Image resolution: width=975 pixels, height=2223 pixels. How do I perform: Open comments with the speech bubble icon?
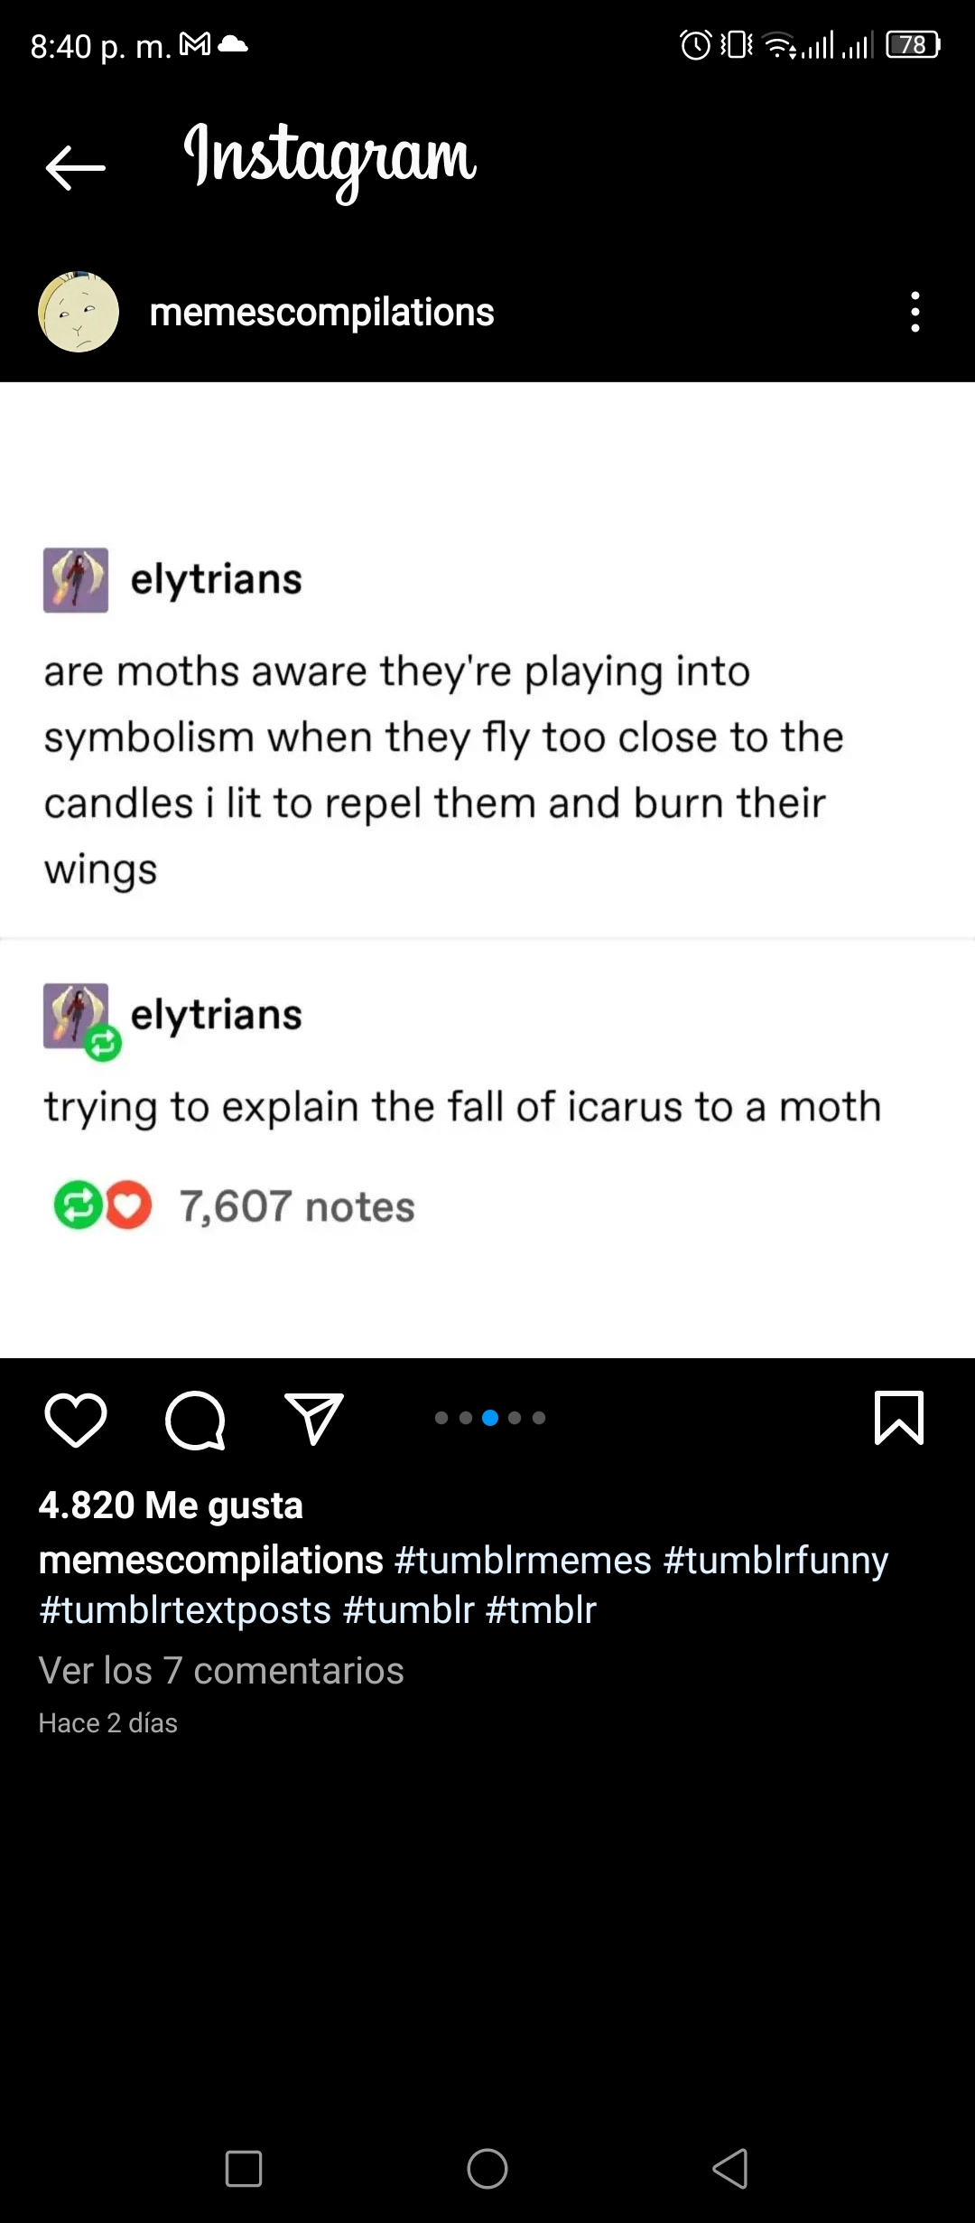point(195,1420)
